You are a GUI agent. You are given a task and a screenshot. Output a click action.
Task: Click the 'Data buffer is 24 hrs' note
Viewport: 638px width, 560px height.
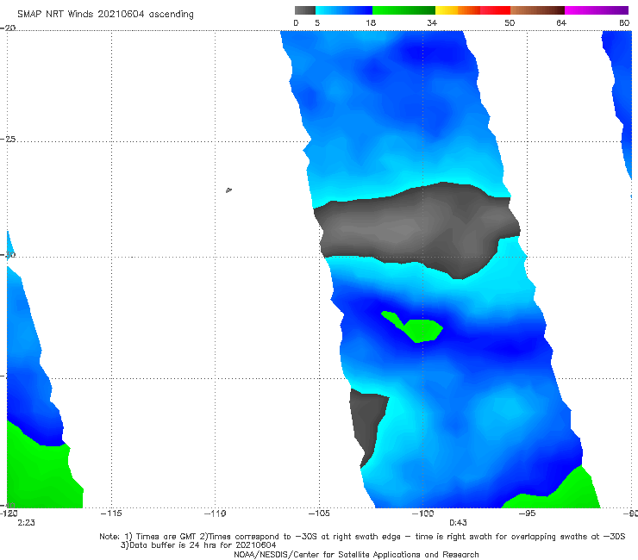tap(198, 545)
